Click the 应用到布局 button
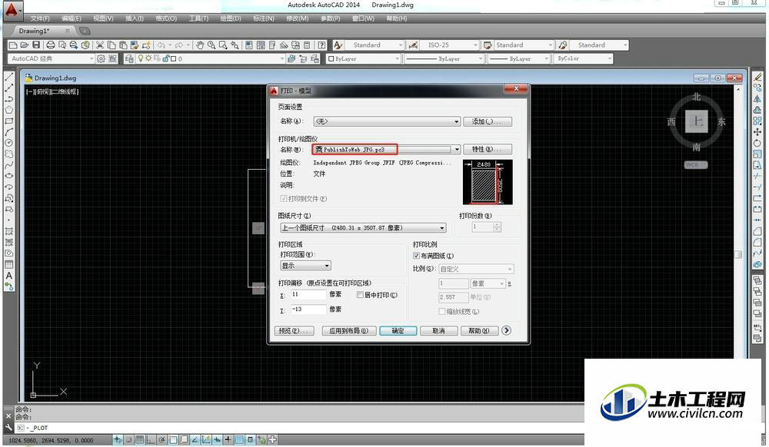This screenshot has width=769, height=447. click(348, 331)
